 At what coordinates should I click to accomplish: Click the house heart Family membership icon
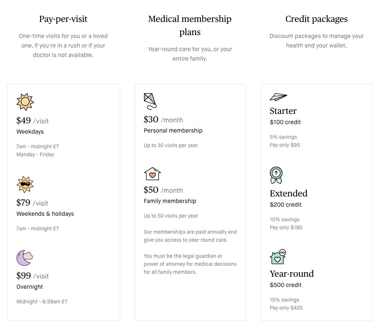(152, 174)
